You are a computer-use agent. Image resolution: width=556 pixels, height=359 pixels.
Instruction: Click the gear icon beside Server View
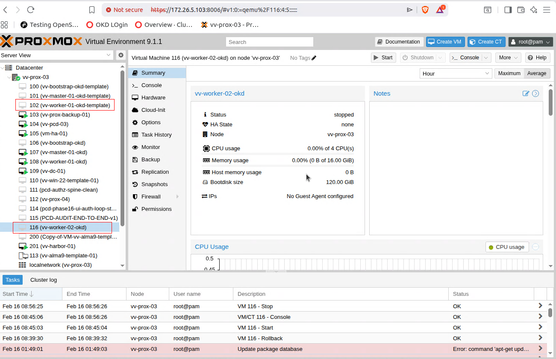[x=121, y=55]
